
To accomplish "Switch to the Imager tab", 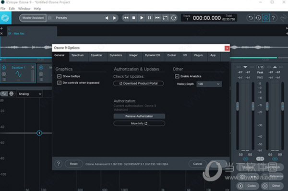I will pyautogui.click(x=133, y=55).
